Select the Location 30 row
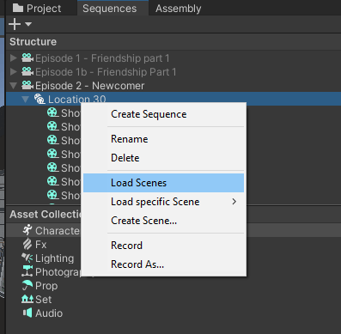 (x=174, y=99)
